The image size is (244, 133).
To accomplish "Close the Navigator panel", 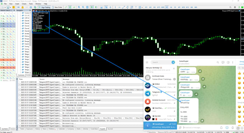I will point(30,10).
